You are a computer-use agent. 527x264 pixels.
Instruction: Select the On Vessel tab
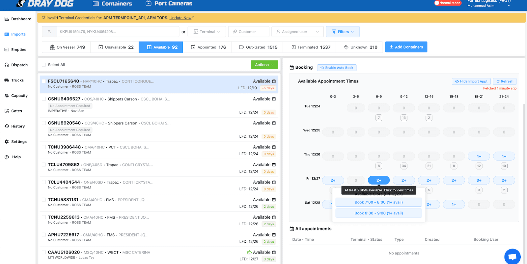click(x=67, y=47)
